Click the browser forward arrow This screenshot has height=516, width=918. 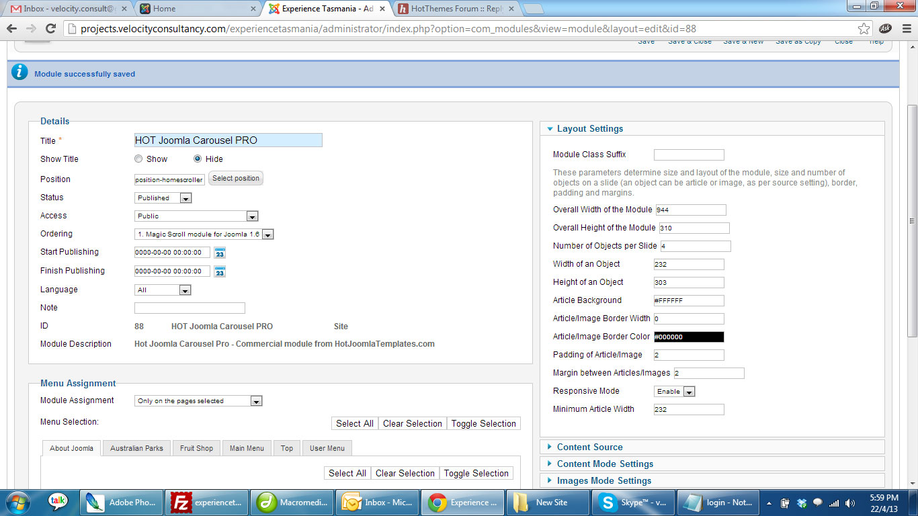(31, 29)
